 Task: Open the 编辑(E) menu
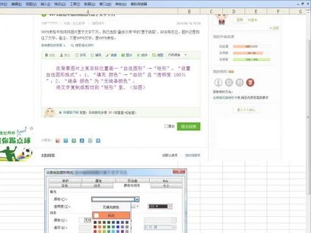pos(16,4)
